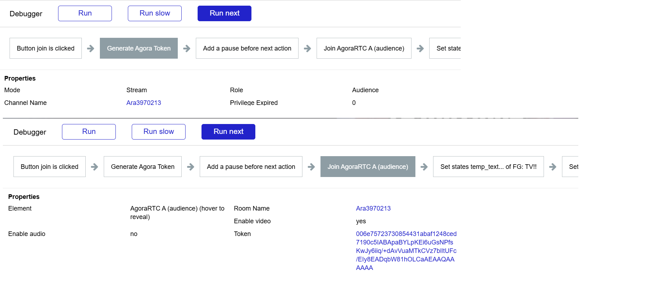Click Run in the top debugger
The height and width of the screenshot is (295, 647).
(x=85, y=13)
